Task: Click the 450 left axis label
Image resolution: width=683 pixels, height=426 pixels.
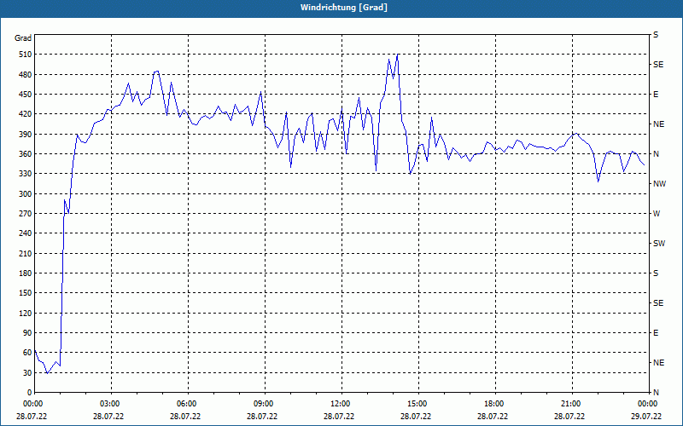Action: (26, 95)
